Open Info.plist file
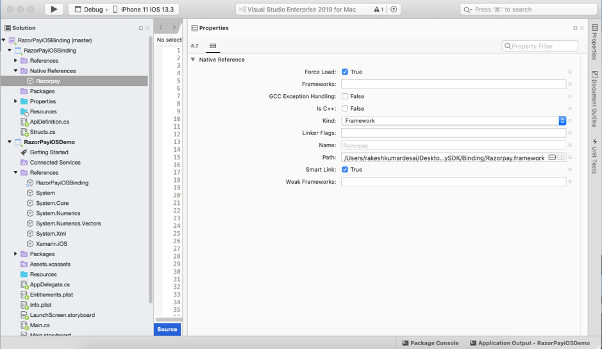Image resolution: width=602 pixels, height=349 pixels. pos(40,305)
